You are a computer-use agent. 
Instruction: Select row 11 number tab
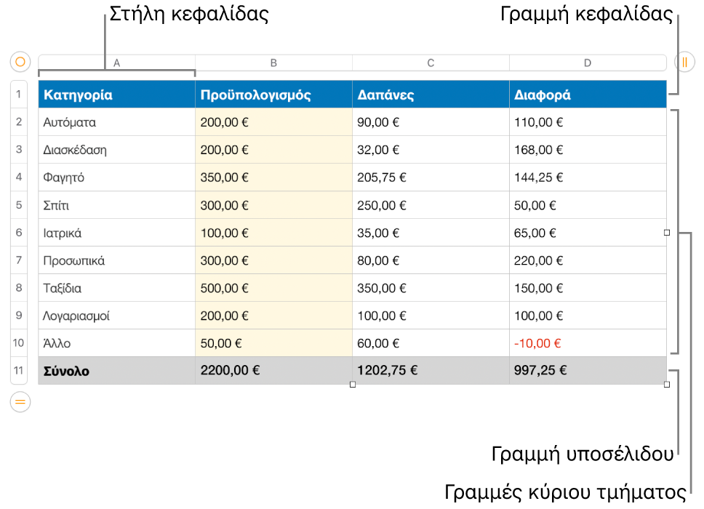coord(19,370)
